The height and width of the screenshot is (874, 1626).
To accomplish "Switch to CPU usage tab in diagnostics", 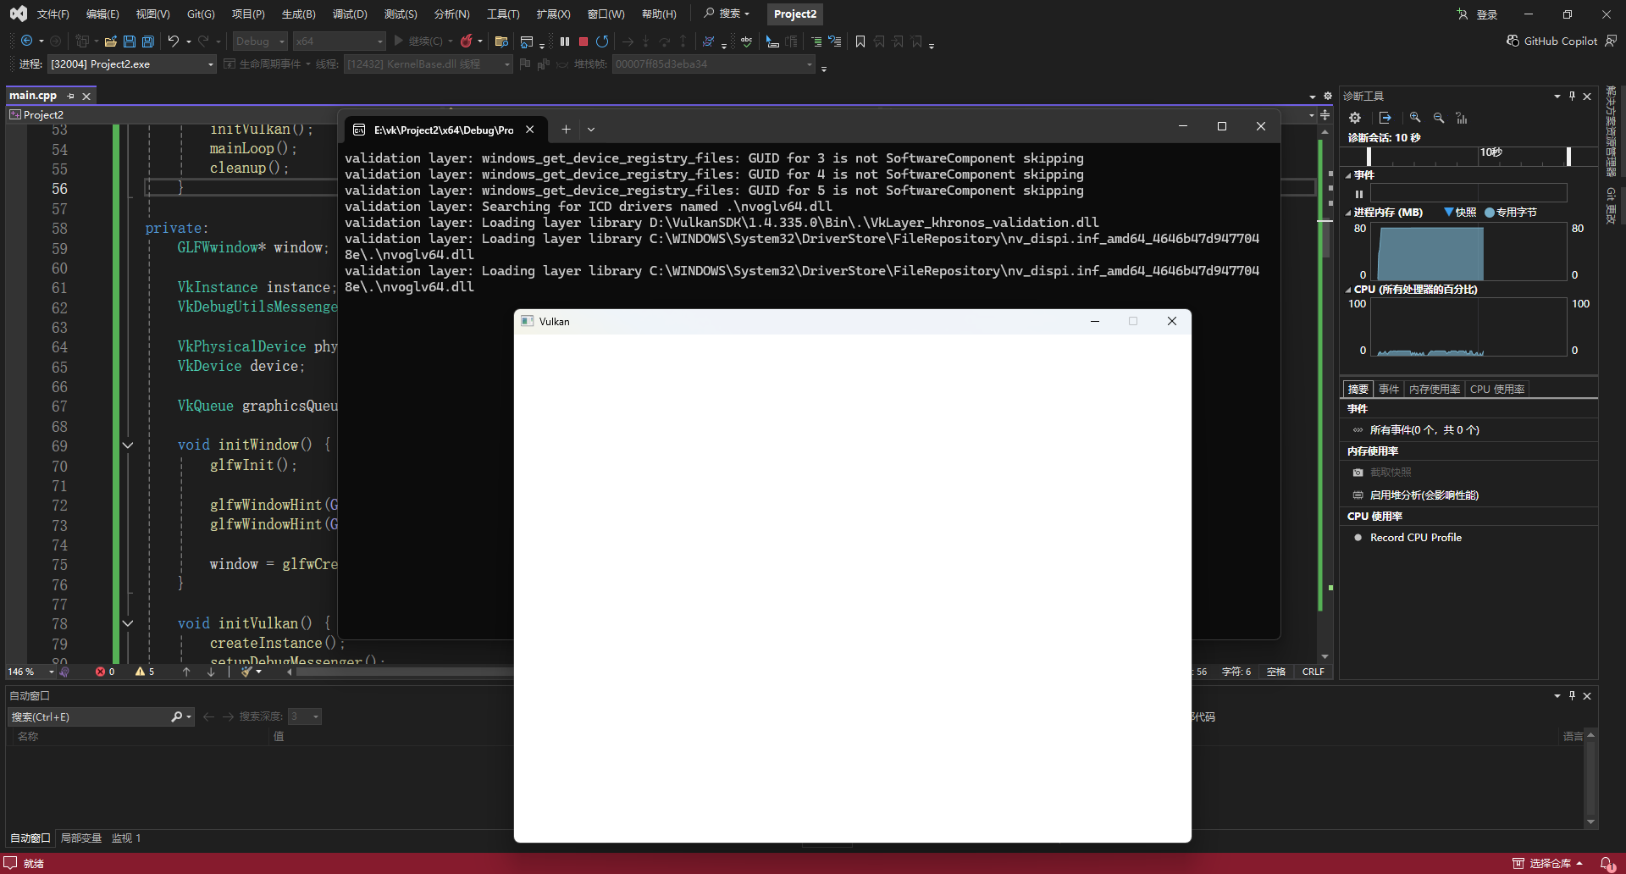I will point(1496,390).
